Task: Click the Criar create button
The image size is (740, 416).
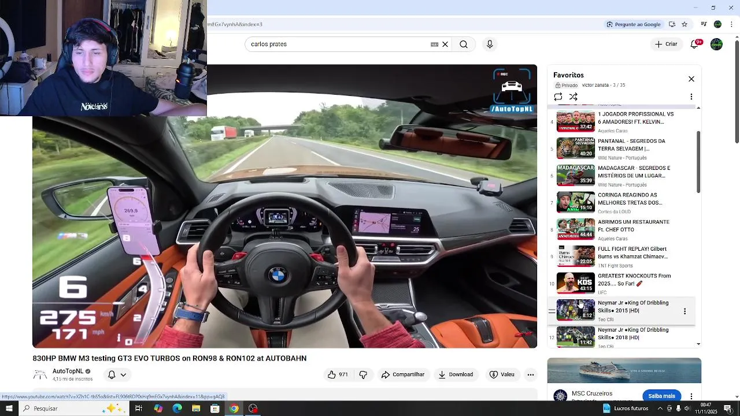Action: coord(666,44)
